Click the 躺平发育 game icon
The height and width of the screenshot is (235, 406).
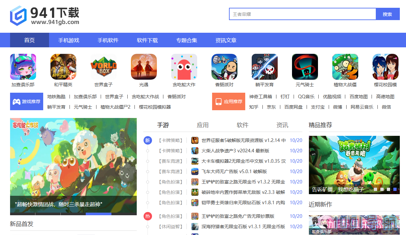(x=264, y=67)
